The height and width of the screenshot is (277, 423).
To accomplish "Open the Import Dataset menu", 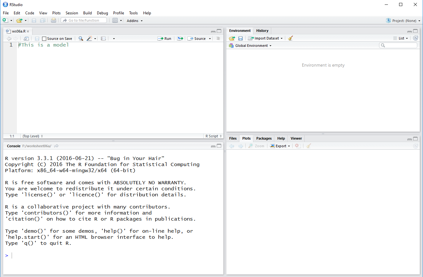I will tap(265, 38).
